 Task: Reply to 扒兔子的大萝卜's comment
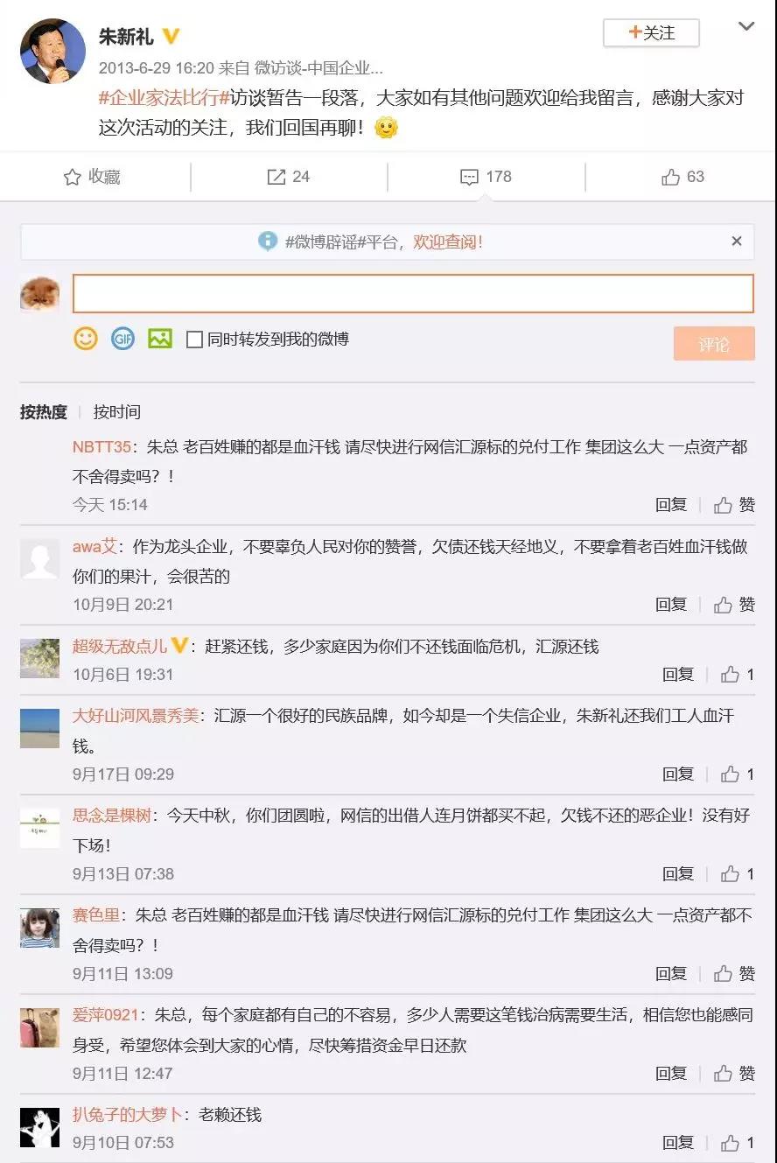point(678,1143)
